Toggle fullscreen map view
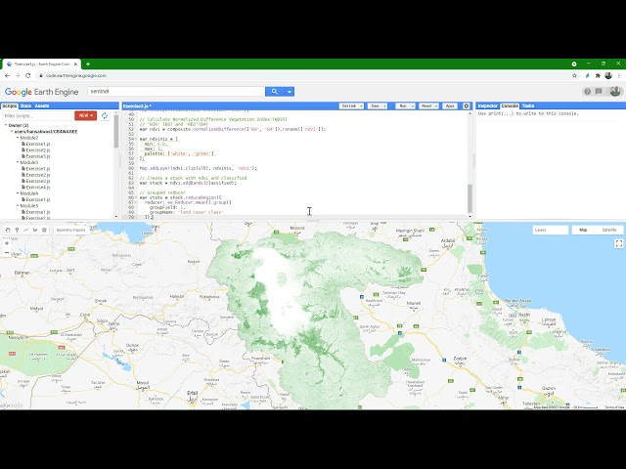The width and height of the screenshot is (626, 469). pyautogui.click(x=619, y=243)
